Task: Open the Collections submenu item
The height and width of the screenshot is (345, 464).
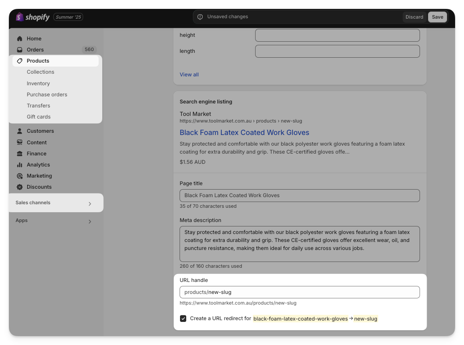Action: 40,72
